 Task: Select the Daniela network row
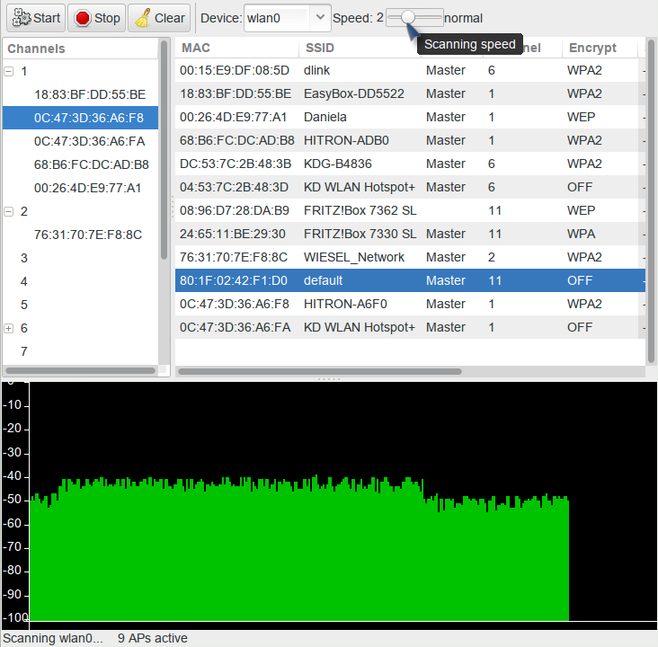[410, 117]
